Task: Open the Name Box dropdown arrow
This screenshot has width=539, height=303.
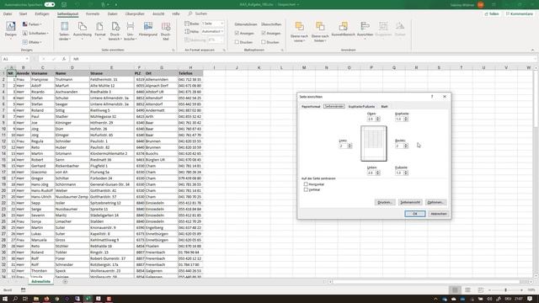Action: (x=27, y=59)
